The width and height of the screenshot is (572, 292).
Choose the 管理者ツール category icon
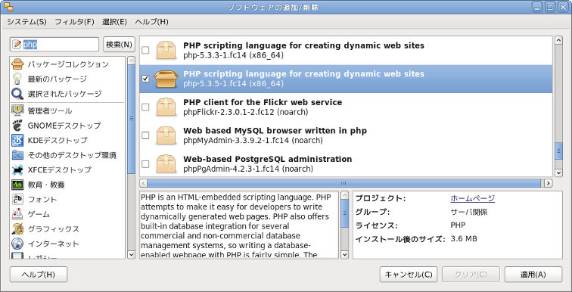click(17, 110)
